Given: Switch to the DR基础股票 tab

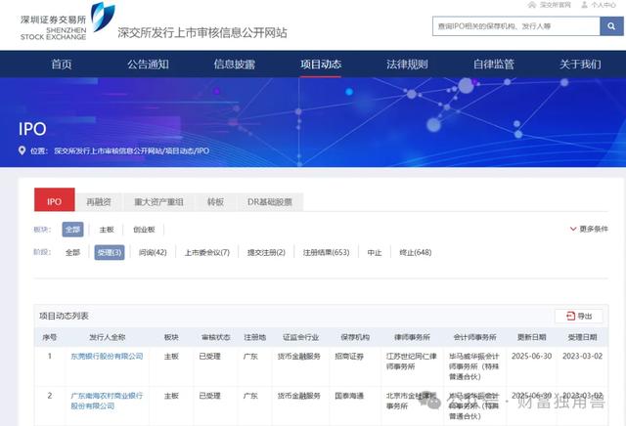Looking at the screenshot, I should (270, 202).
